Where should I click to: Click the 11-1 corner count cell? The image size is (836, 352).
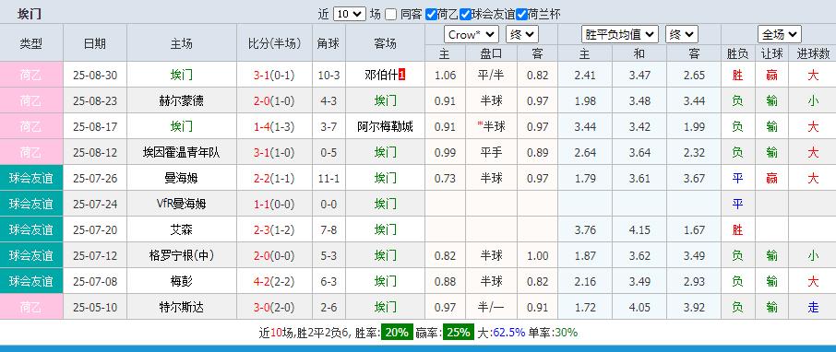tap(328, 178)
